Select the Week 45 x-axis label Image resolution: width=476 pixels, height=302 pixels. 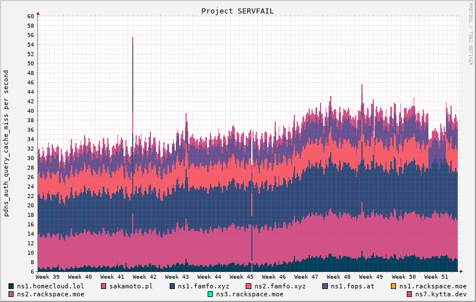[x=241, y=276]
